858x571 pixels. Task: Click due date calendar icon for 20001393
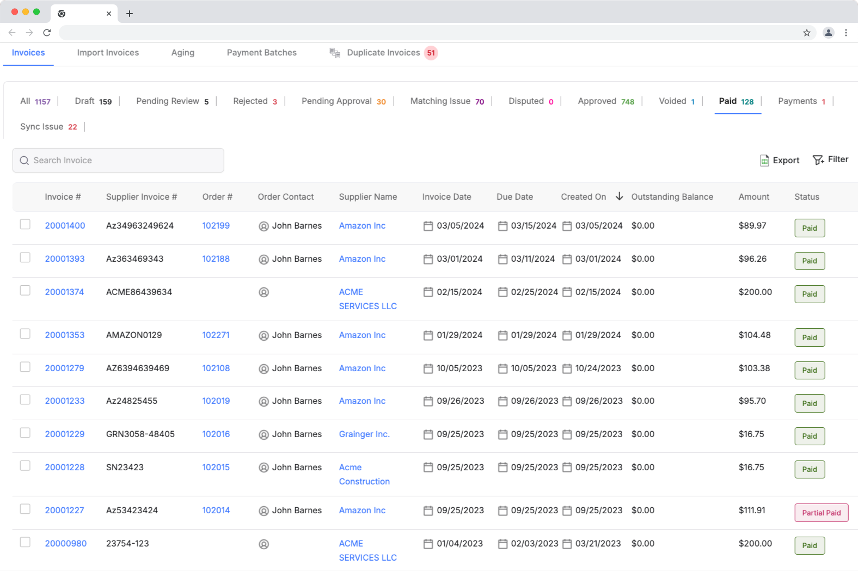pos(503,259)
